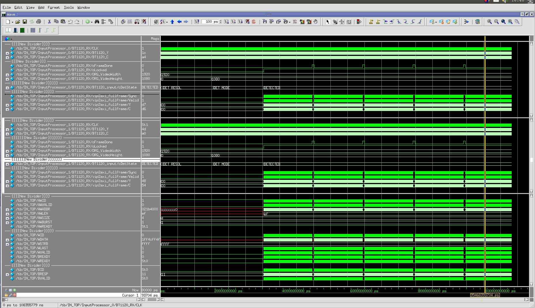Click the Save icon in toolbar

tap(24, 22)
